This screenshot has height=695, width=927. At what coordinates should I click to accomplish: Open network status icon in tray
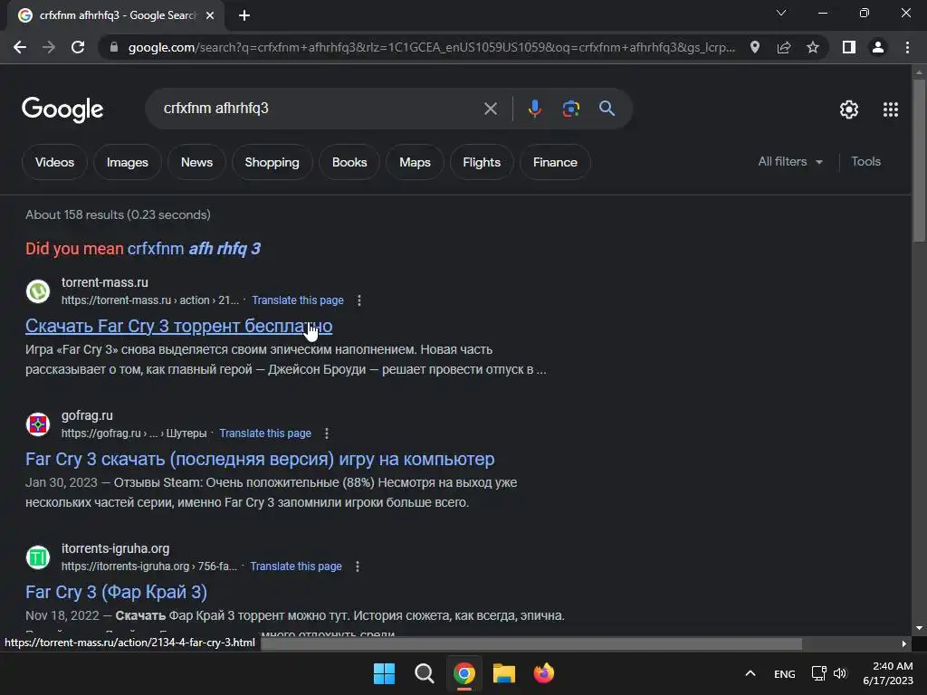pyautogui.click(x=818, y=673)
